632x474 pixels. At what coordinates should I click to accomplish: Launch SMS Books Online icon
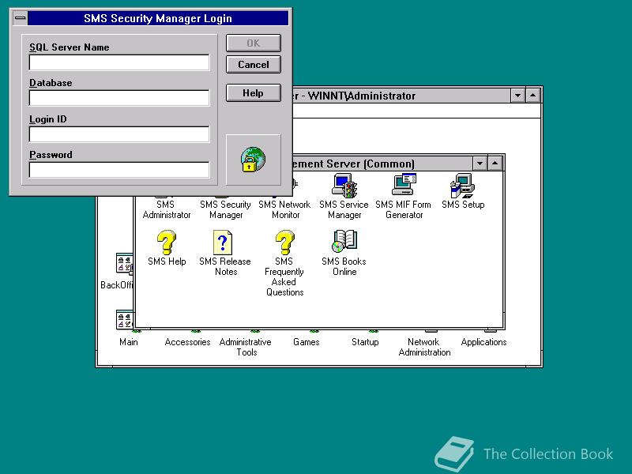(344, 242)
